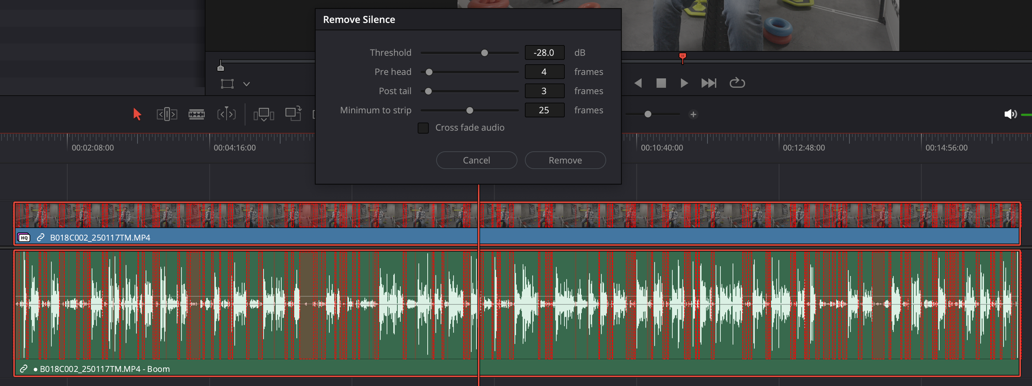The height and width of the screenshot is (386, 1032).
Task: Select the dynamic trim tool
Action: 227,115
